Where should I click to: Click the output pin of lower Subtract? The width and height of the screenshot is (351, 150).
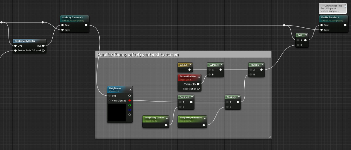tap(191, 102)
